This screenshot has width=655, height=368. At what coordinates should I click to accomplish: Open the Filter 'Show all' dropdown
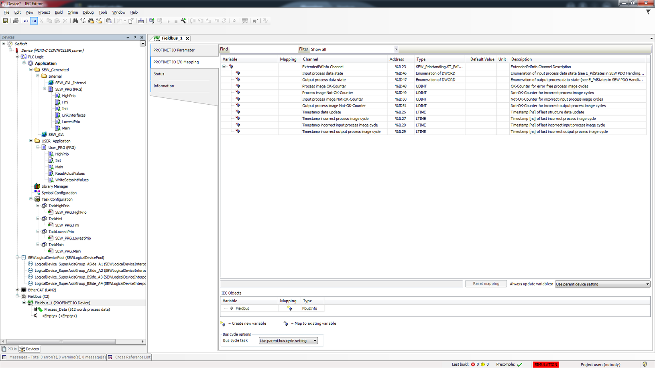click(396, 49)
